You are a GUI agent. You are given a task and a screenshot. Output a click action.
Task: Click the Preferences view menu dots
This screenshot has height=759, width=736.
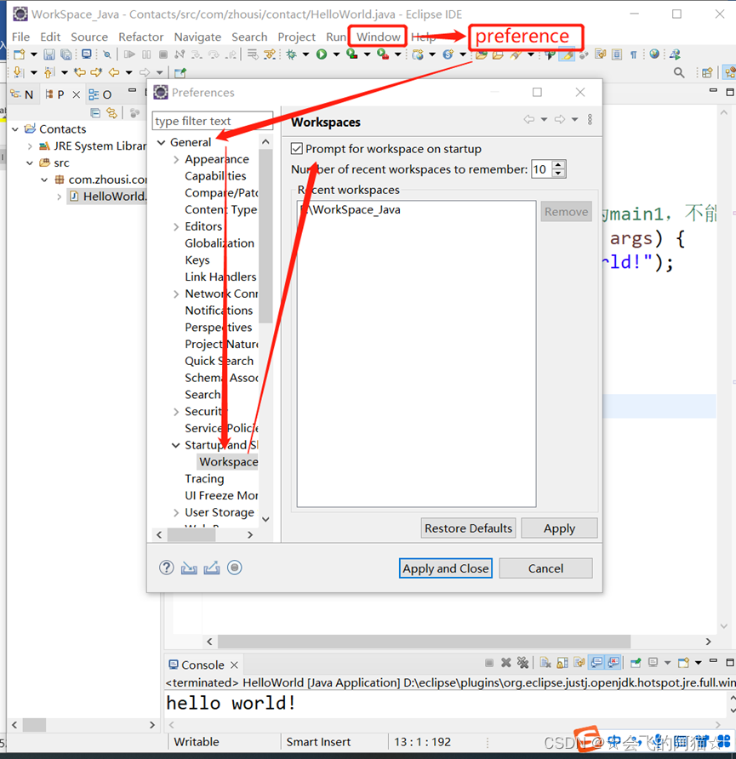coord(590,120)
